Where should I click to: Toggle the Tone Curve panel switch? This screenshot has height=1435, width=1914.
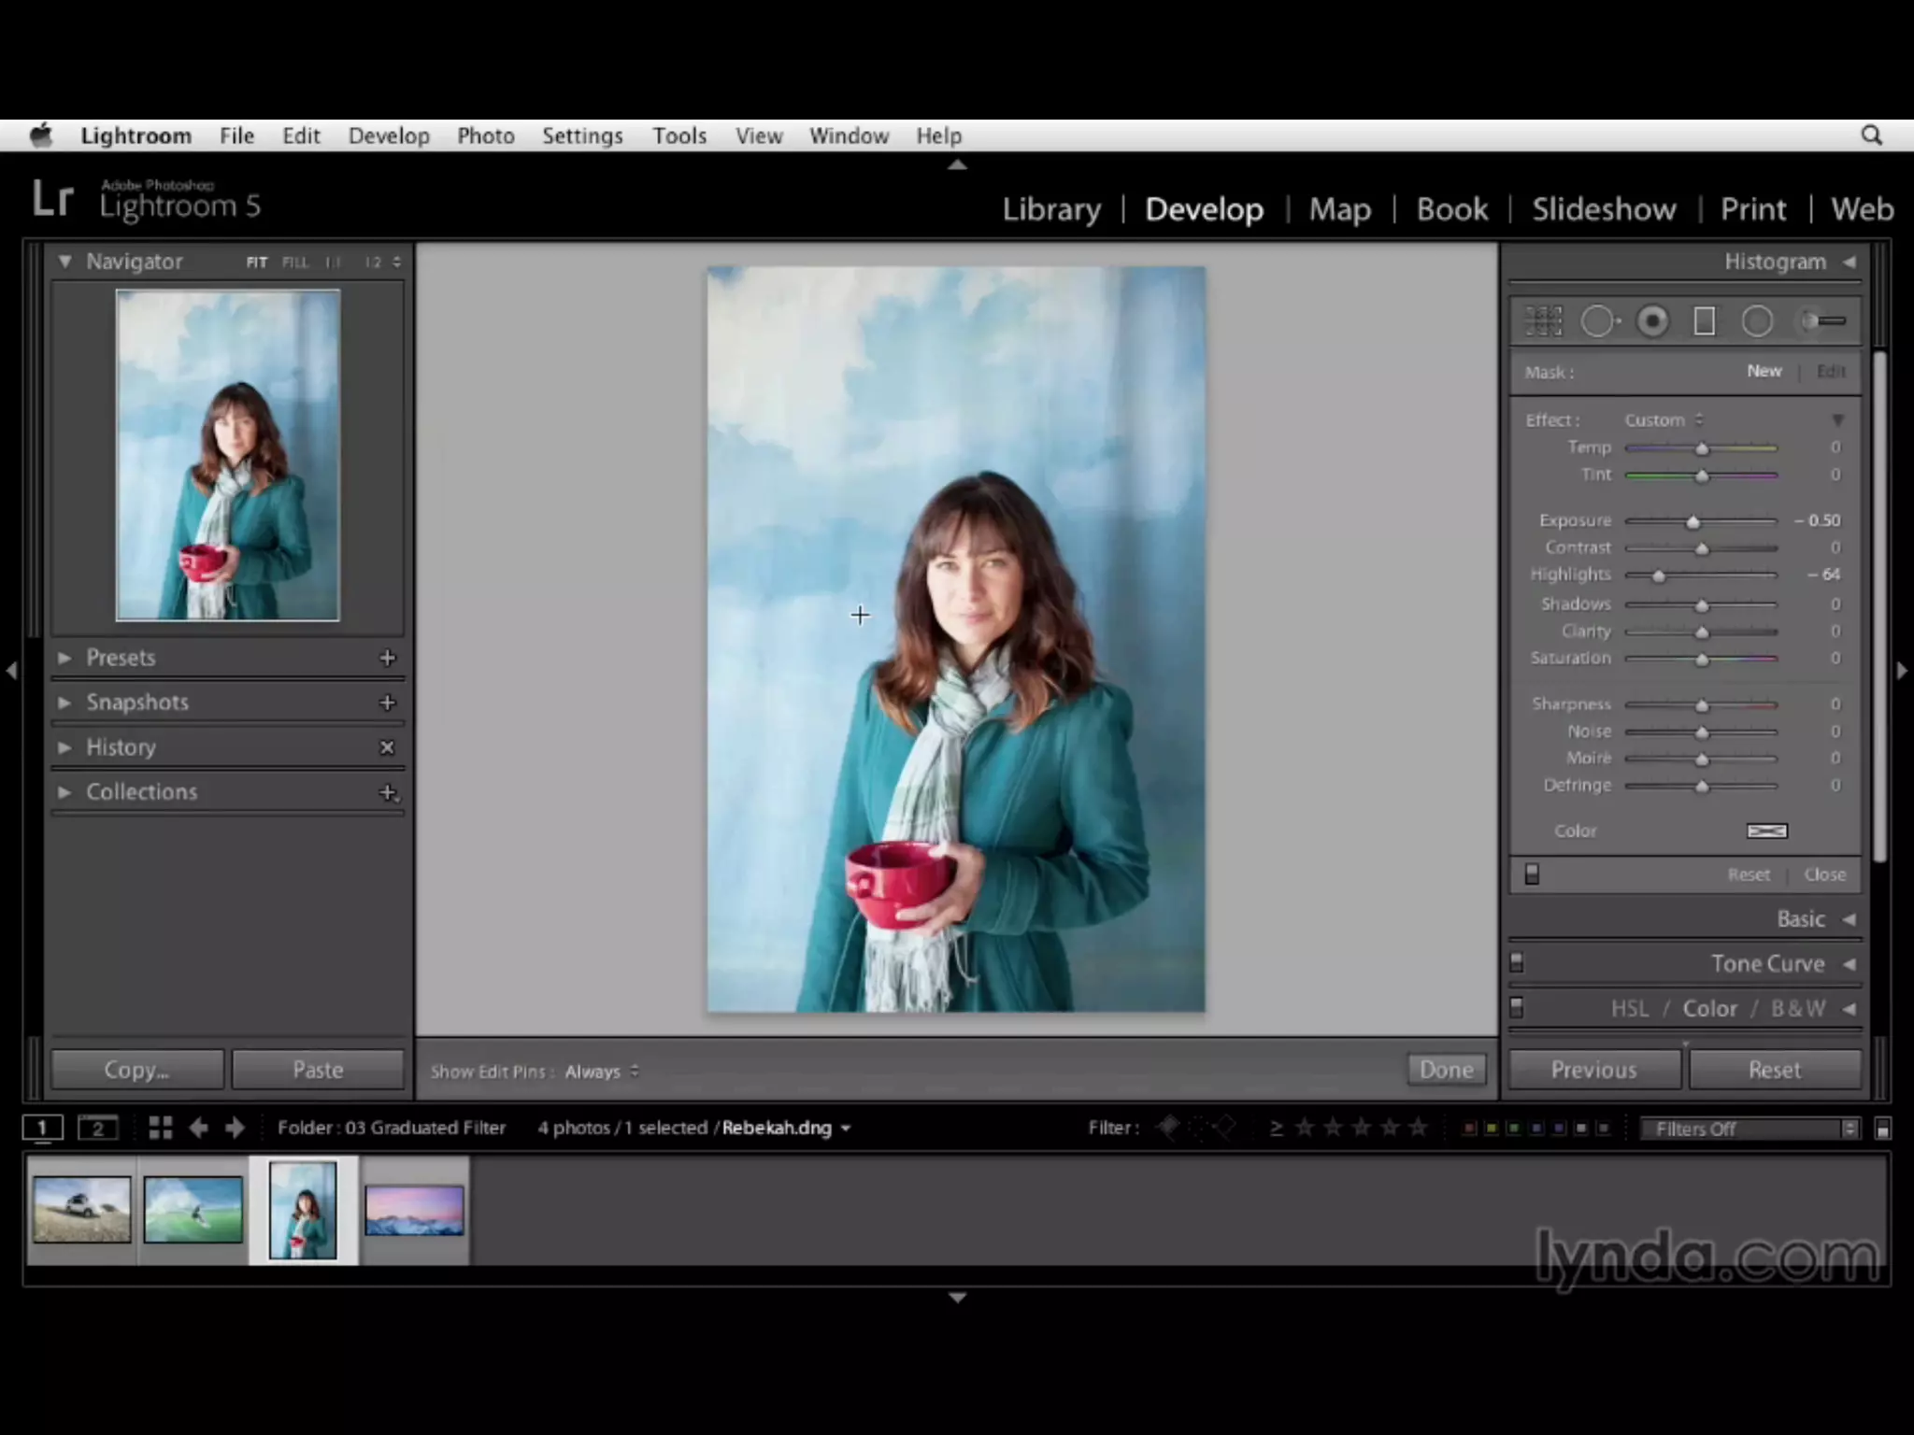click(1517, 962)
